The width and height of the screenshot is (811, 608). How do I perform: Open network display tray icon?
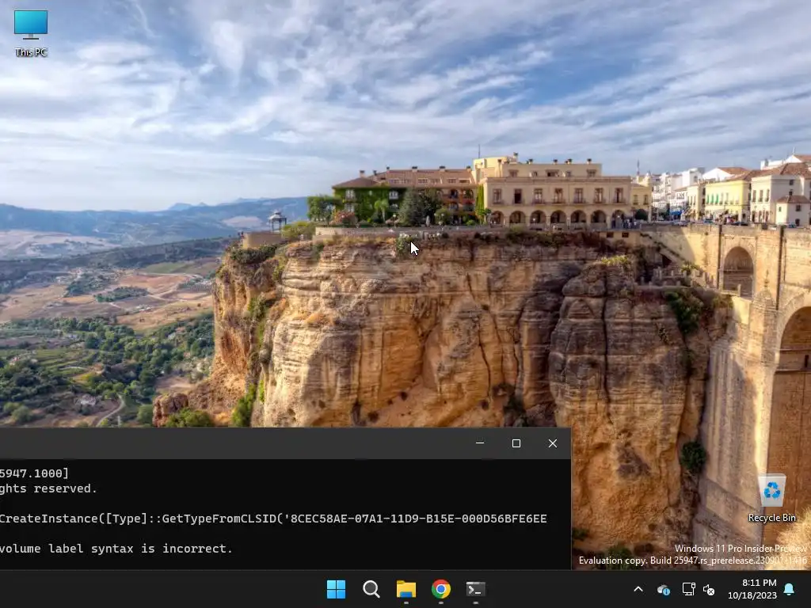point(688,589)
